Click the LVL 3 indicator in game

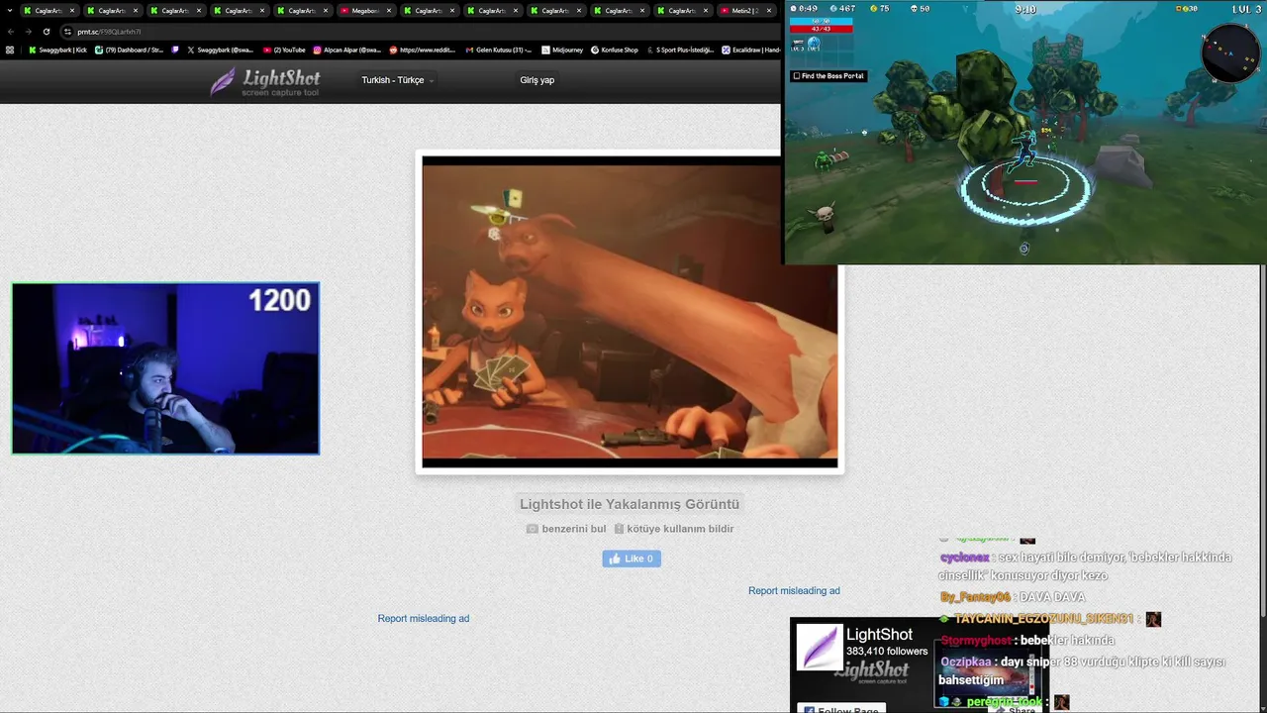1246,9
